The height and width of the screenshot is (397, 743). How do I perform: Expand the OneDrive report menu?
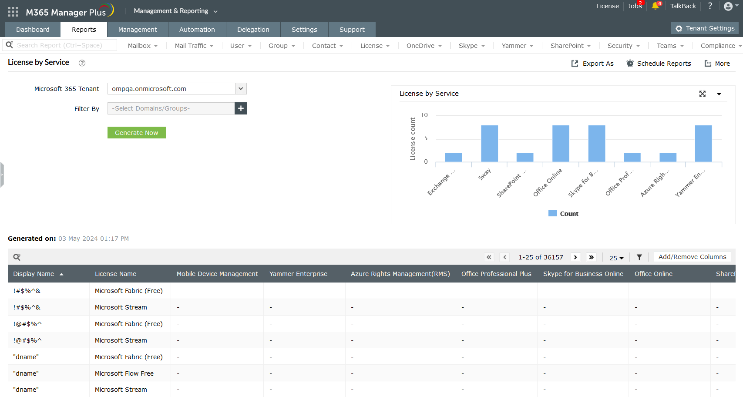pyautogui.click(x=424, y=46)
